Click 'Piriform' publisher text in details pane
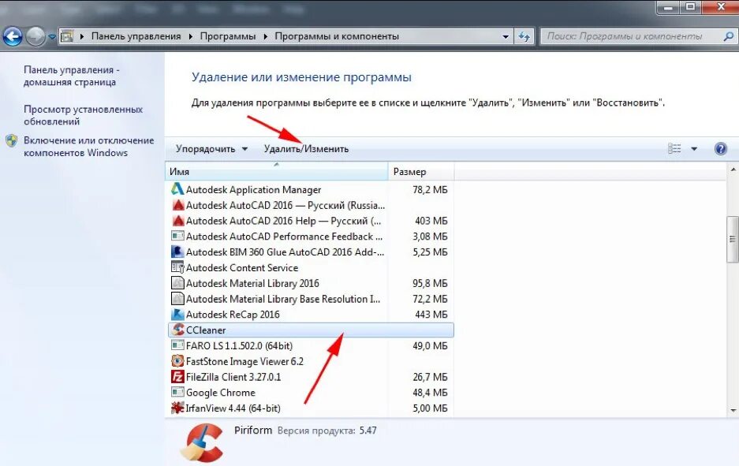Screen dimensions: 739x466 (x=253, y=431)
